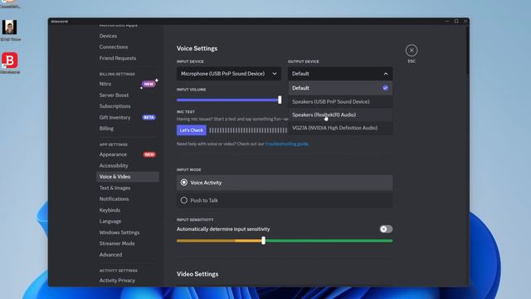Open Text & Images settings page
The height and width of the screenshot is (299, 531).
(x=114, y=188)
